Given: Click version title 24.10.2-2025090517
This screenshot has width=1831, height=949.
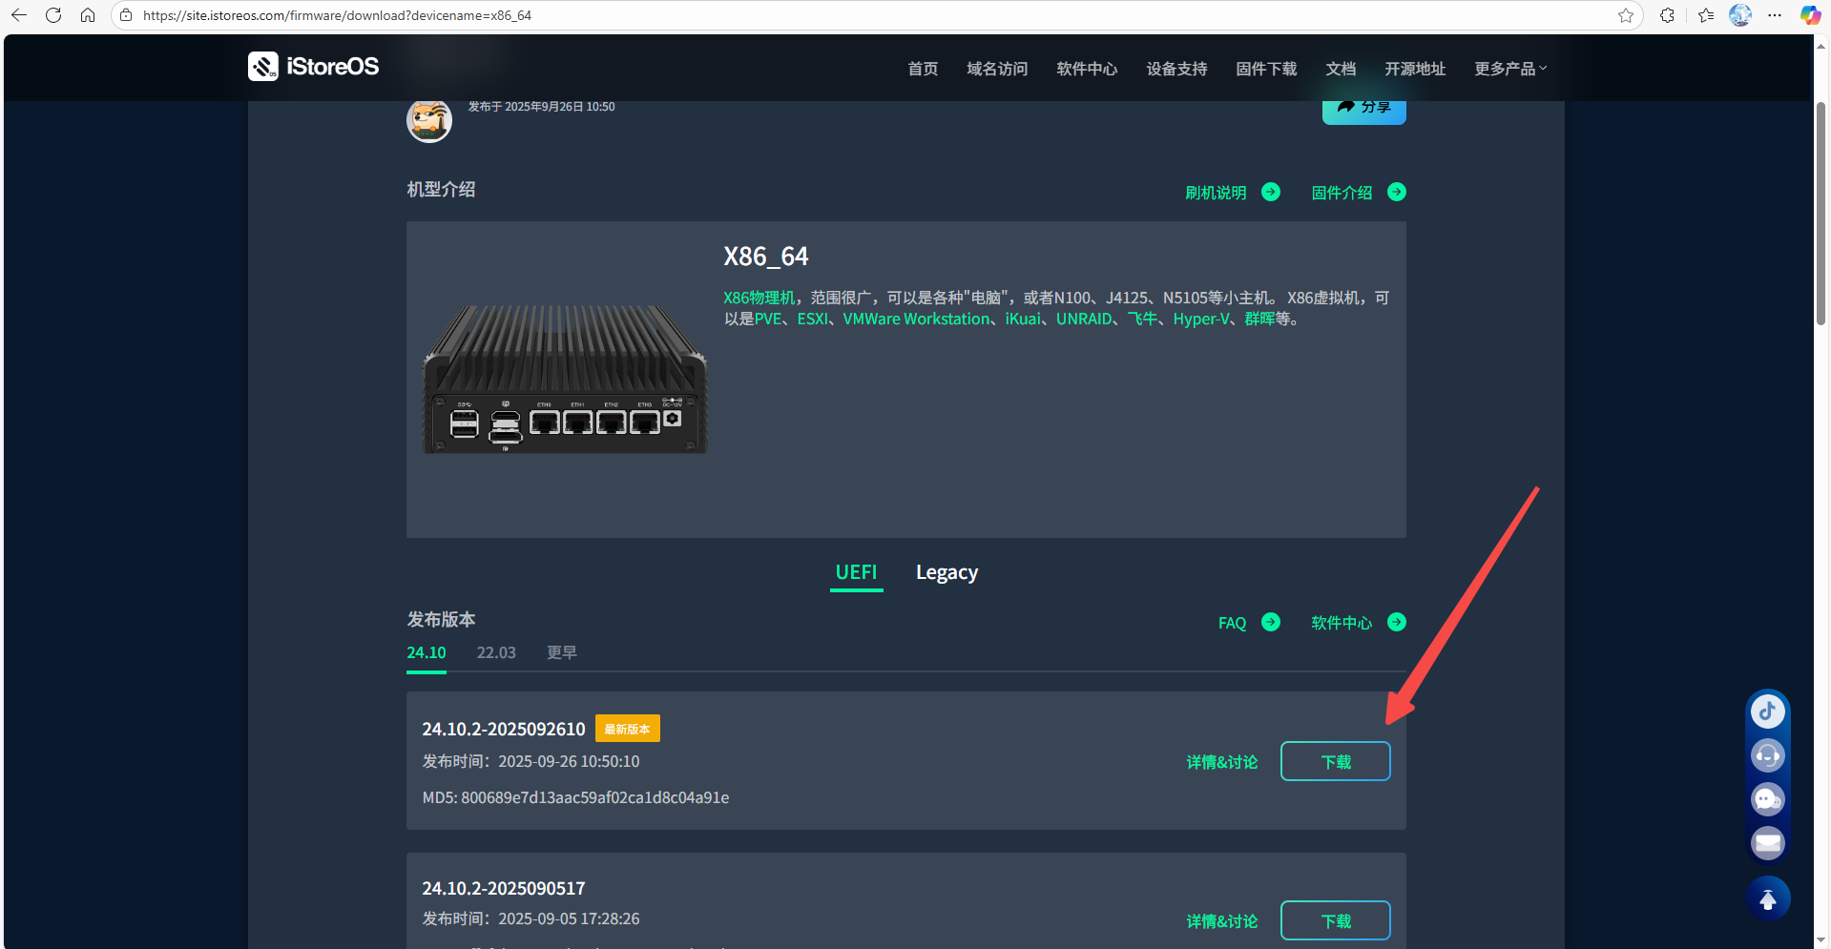Looking at the screenshot, I should point(504,888).
